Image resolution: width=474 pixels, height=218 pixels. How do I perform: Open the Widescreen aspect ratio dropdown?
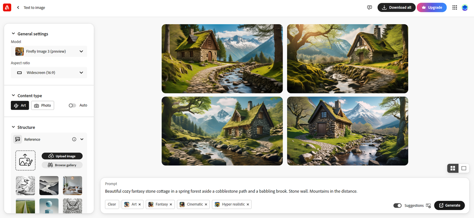pos(49,73)
